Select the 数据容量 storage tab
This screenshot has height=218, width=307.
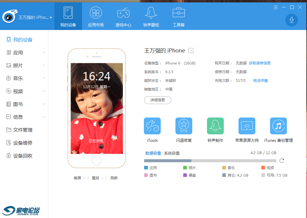pyautogui.click(x=153, y=153)
